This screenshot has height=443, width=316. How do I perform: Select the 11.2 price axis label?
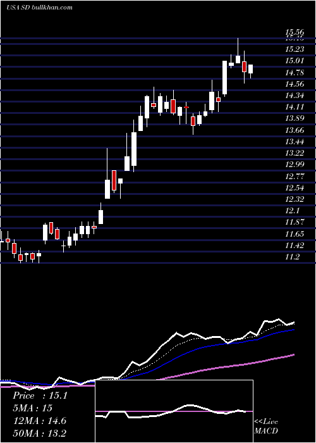(x=292, y=257)
